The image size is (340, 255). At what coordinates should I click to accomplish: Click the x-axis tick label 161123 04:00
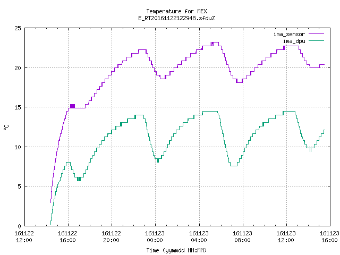(199, 236)
